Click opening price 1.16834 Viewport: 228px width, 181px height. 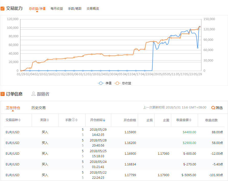coord(130,164)
